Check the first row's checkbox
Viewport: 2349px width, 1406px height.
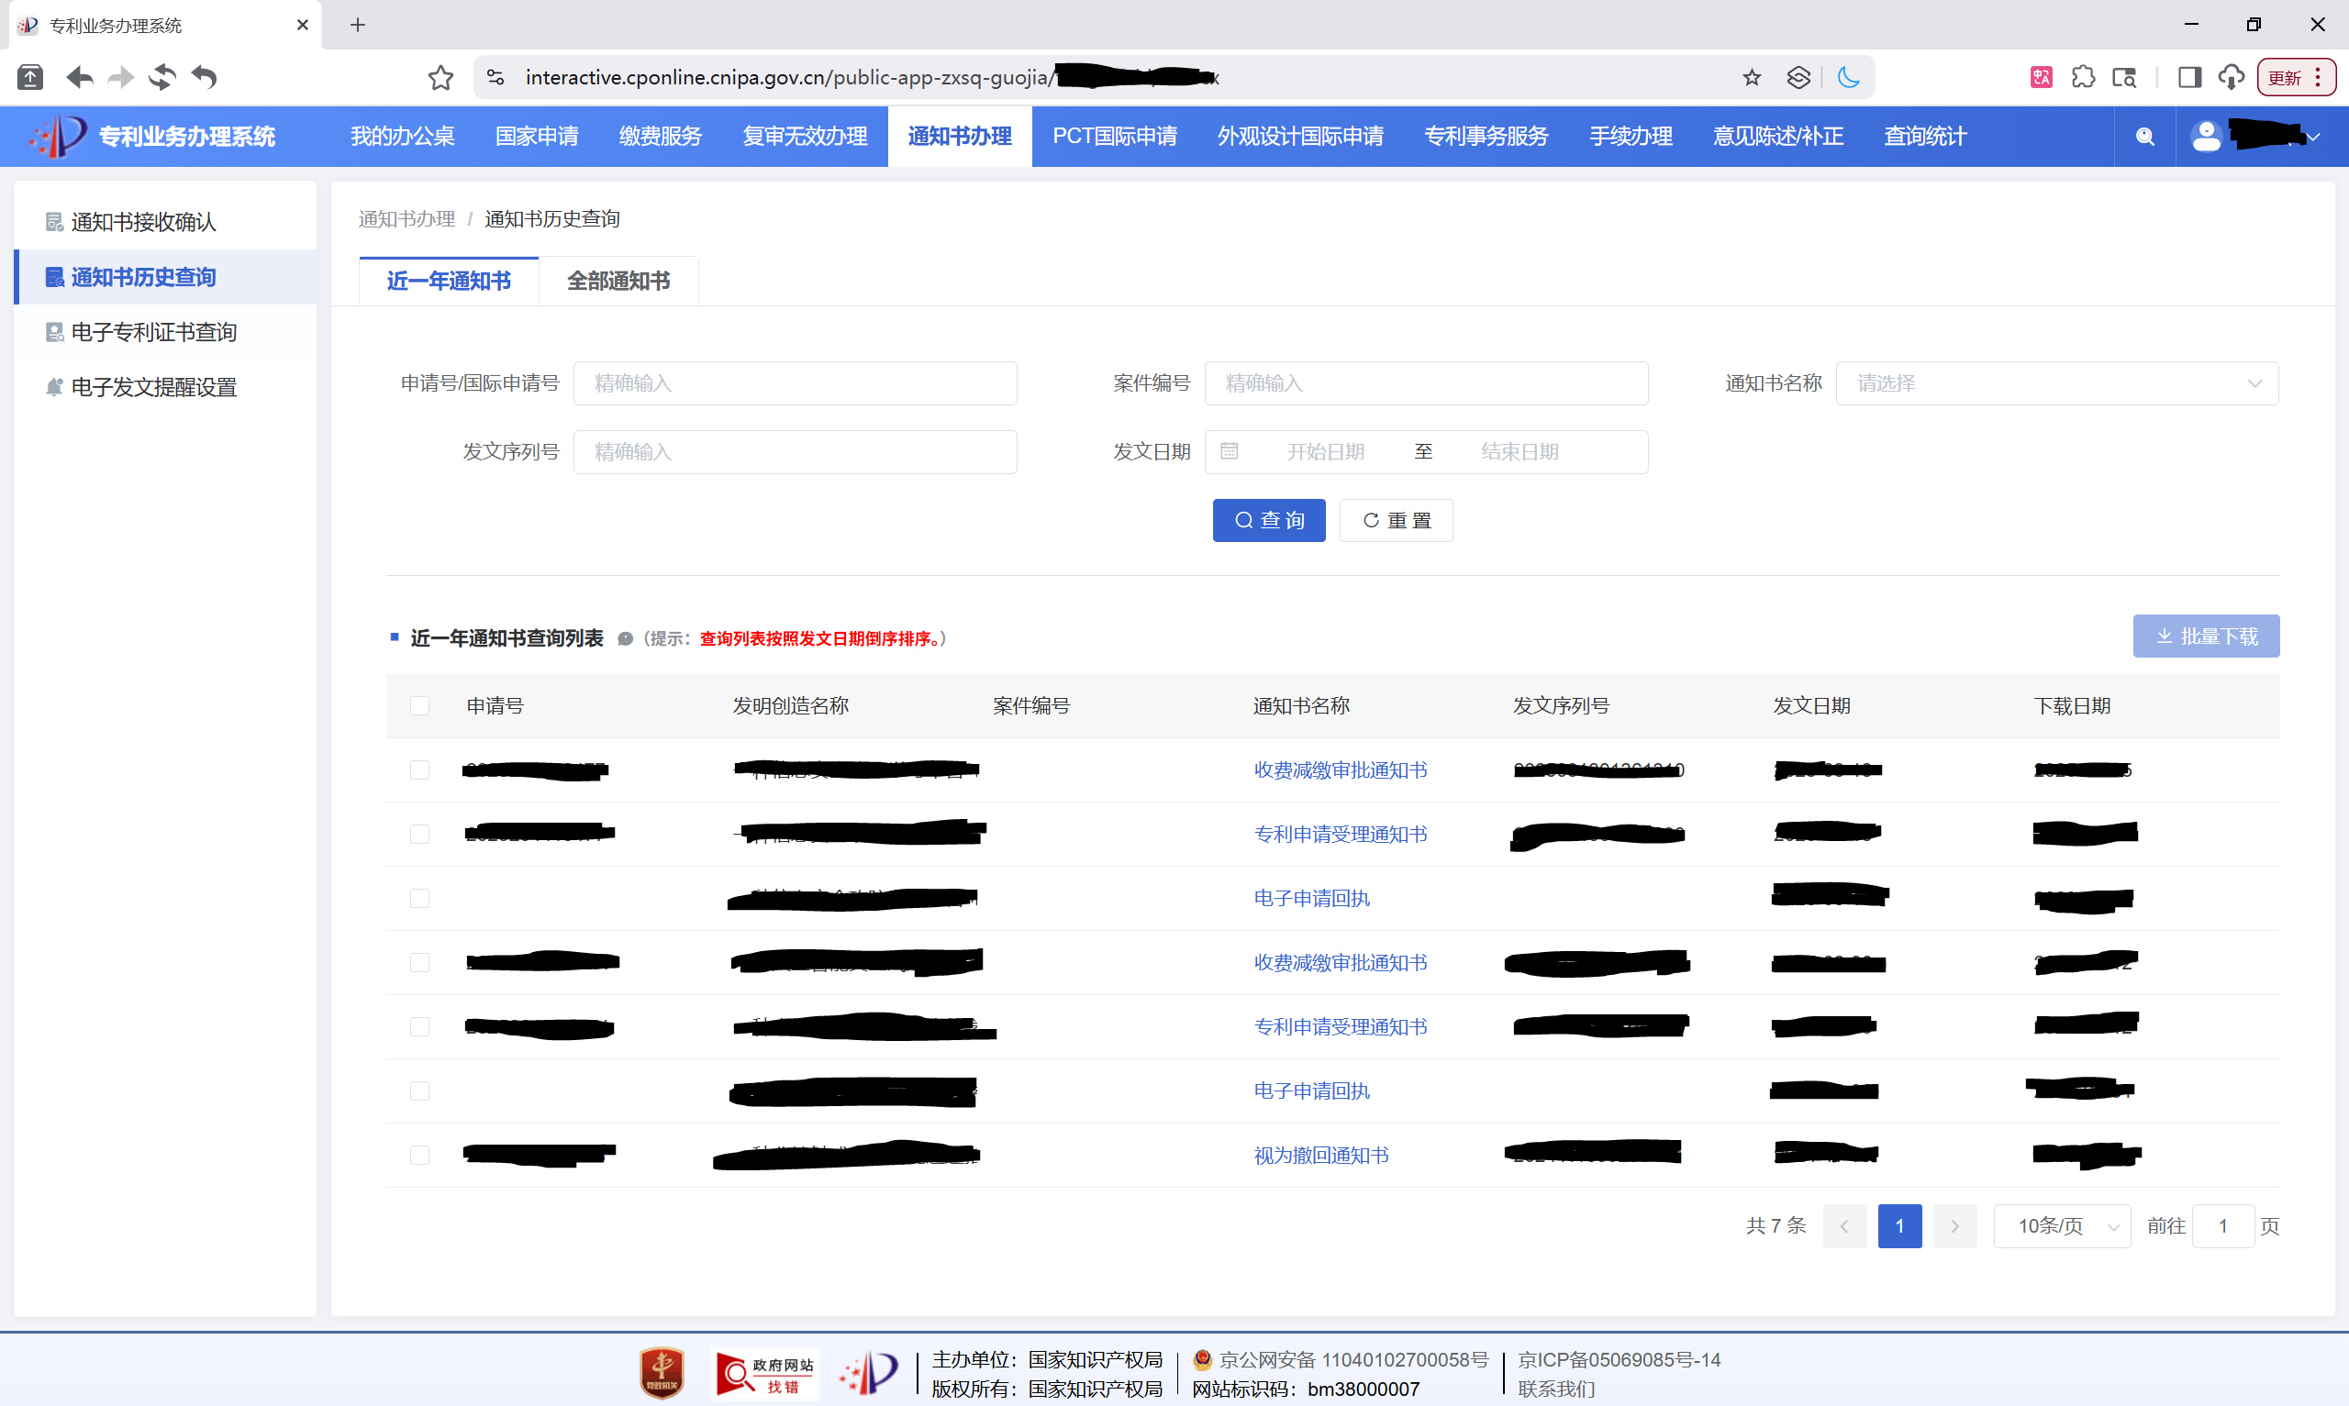tap(419, 770)
